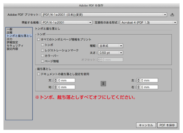Open the Adobe PDF プリセット dropdown
The width and height of the screenshot is (183, 133).
tap(104, 15)
